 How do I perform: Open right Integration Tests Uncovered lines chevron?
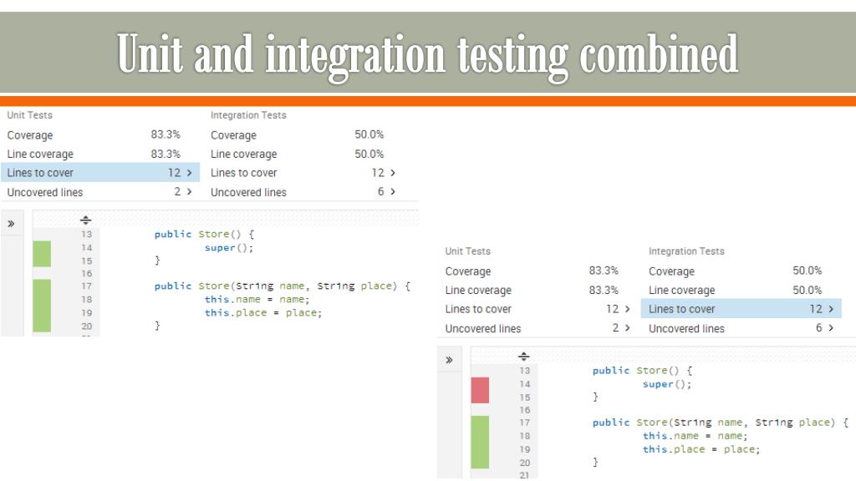tap(831, 327)
